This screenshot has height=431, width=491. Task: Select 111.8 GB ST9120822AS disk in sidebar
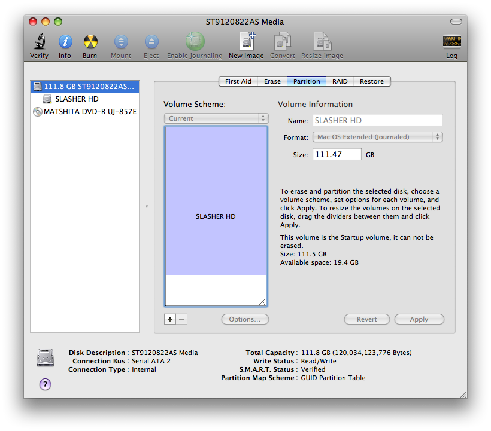(84, 87)
